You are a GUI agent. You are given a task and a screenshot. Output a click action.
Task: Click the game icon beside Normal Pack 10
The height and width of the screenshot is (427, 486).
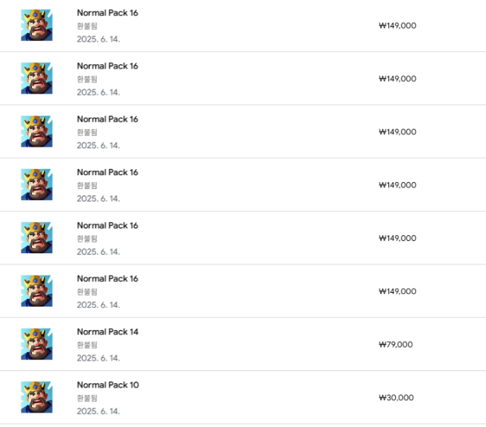click(x=36, y=397)
